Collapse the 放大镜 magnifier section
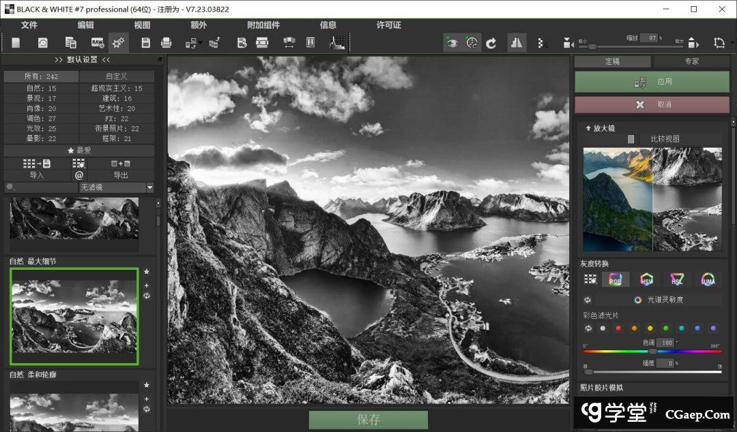This screenshot has height=432, width=737. (x=588, y=128)
